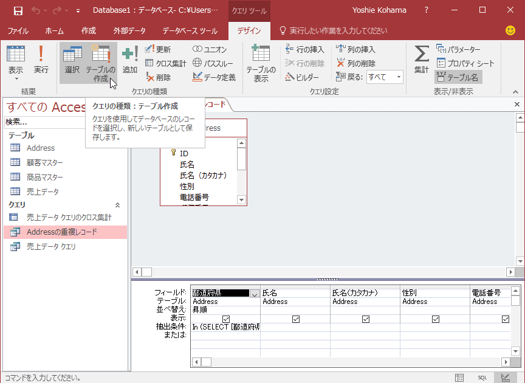Switch to Datasheet view in status bar
The height and width of the screenshot is (383, 525).
click(x=459, y=378)
